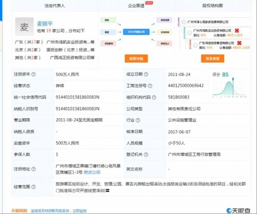Click red icon beside 广东鸿发投资集团有限公司

(x=240, y=43)
